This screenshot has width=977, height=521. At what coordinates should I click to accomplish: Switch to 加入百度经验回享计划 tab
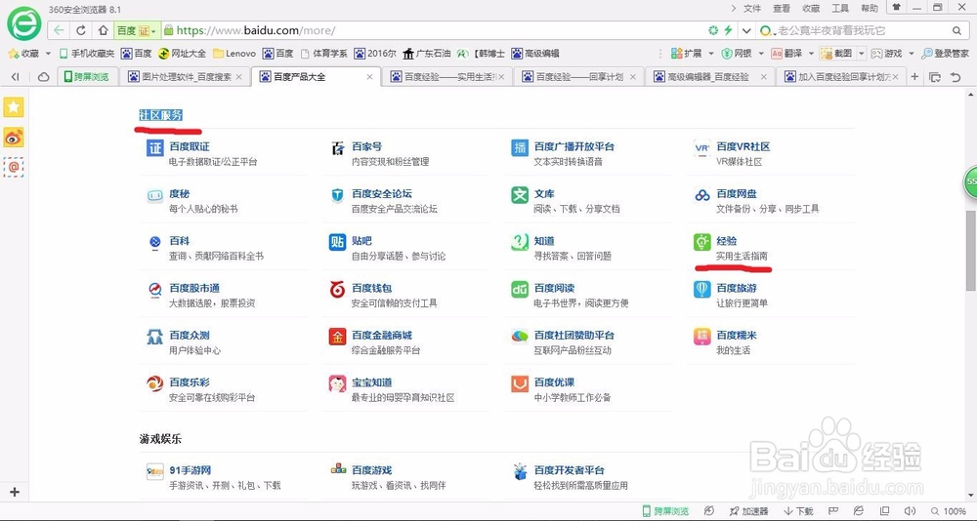point(842,76)
